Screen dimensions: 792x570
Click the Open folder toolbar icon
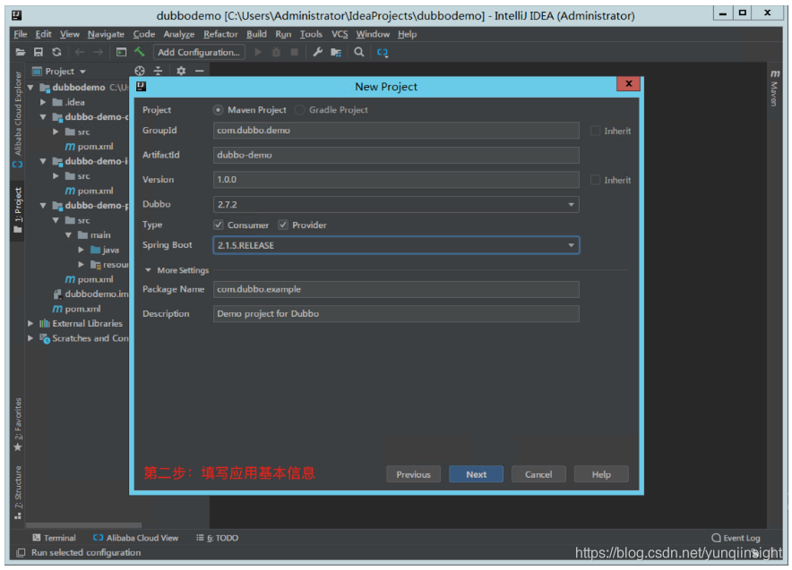coord(21,52)
